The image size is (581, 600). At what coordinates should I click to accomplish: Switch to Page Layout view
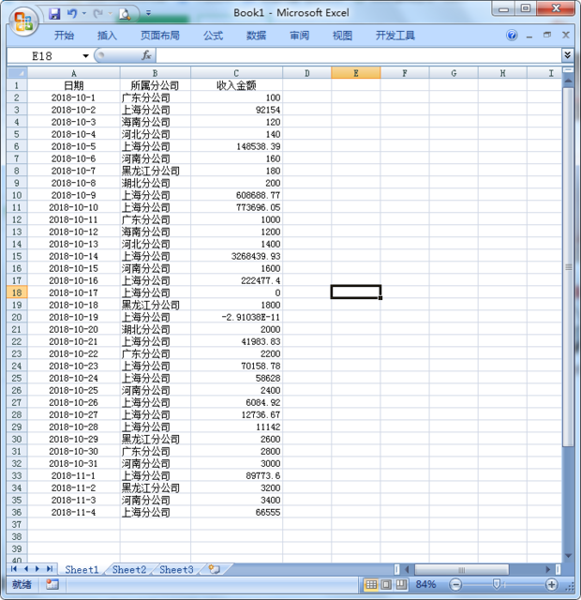(386, 584)
